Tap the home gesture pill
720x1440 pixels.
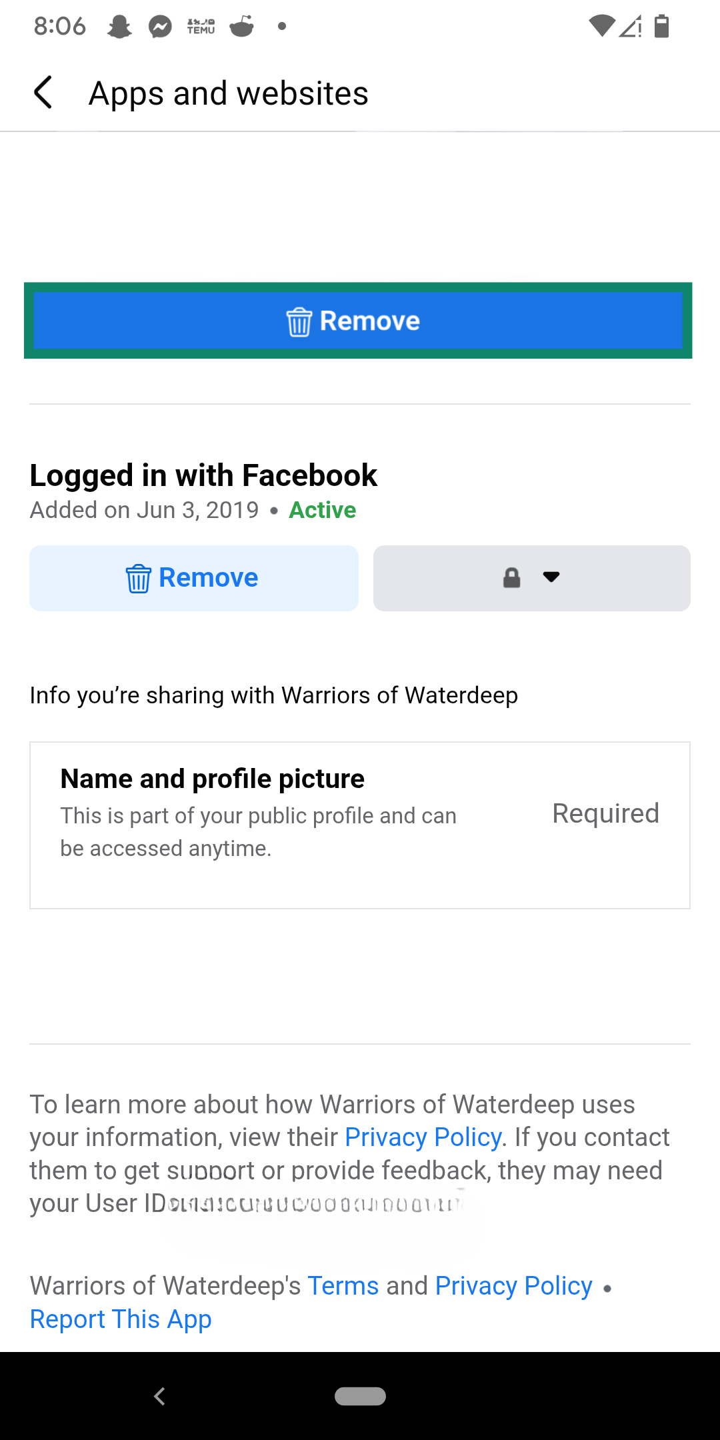(360, 1396)
